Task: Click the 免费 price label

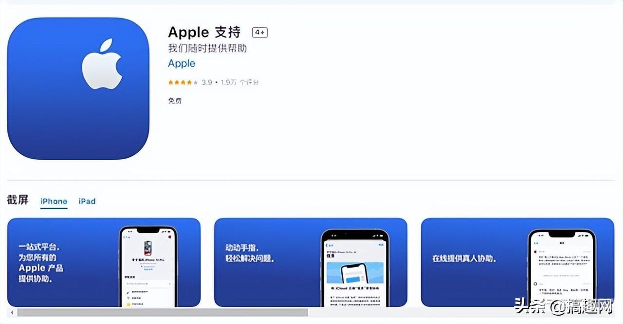Action: [175, 101]
